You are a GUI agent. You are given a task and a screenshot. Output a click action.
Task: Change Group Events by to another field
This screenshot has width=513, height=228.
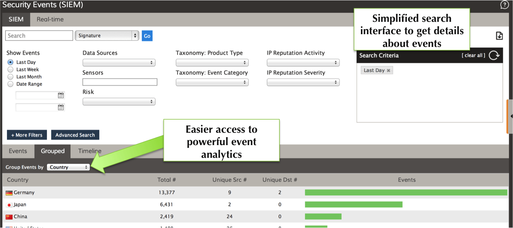[x=68, y=167]
